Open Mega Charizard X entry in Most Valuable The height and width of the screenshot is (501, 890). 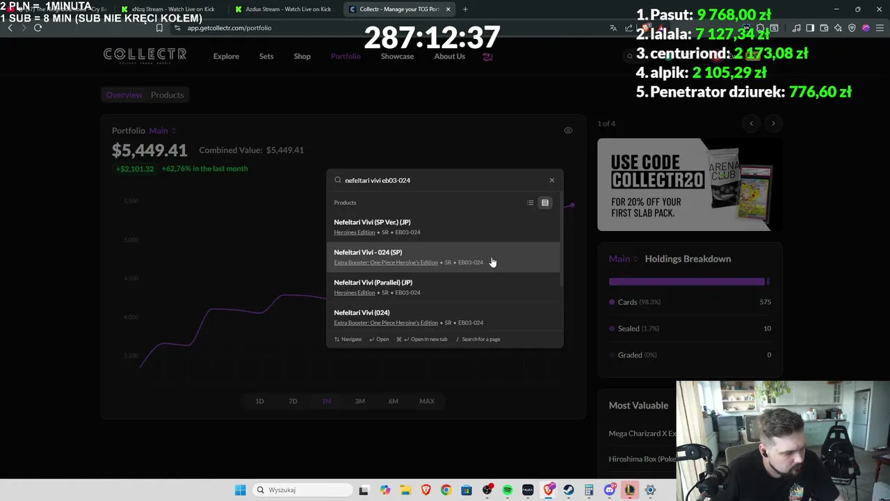click(x=642, y=434)
